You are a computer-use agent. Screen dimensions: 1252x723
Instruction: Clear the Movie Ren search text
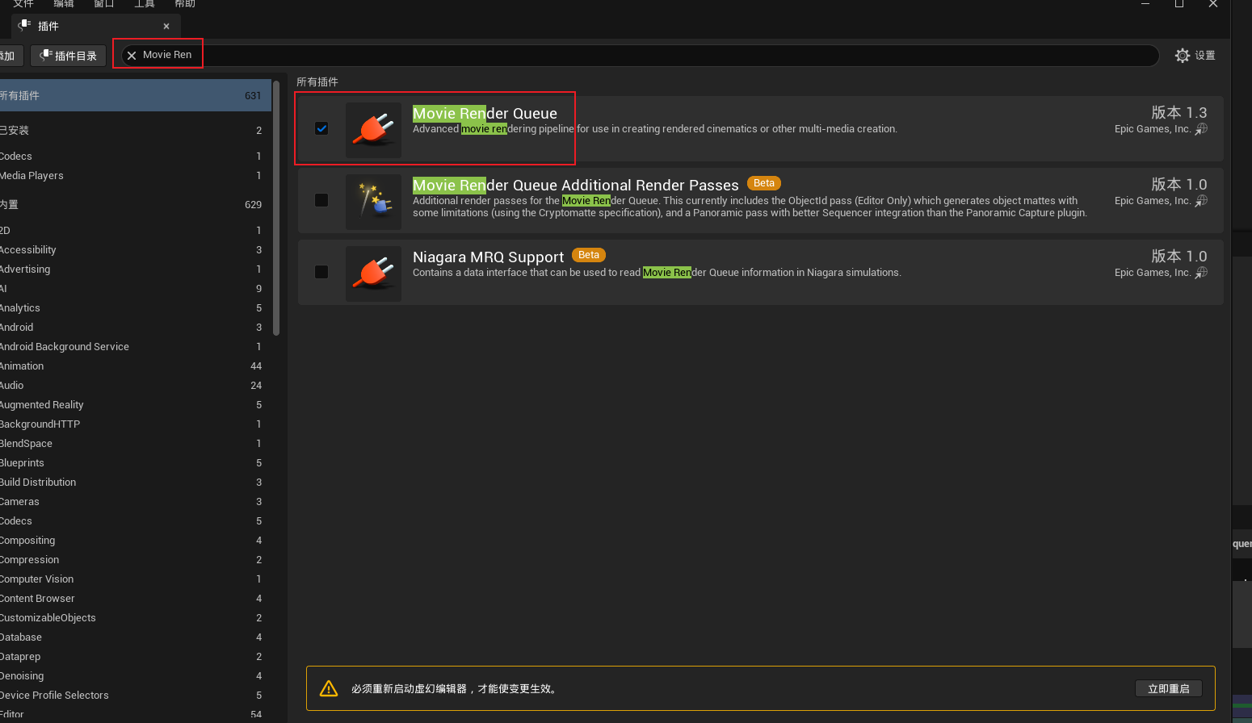tap(132, 56)
